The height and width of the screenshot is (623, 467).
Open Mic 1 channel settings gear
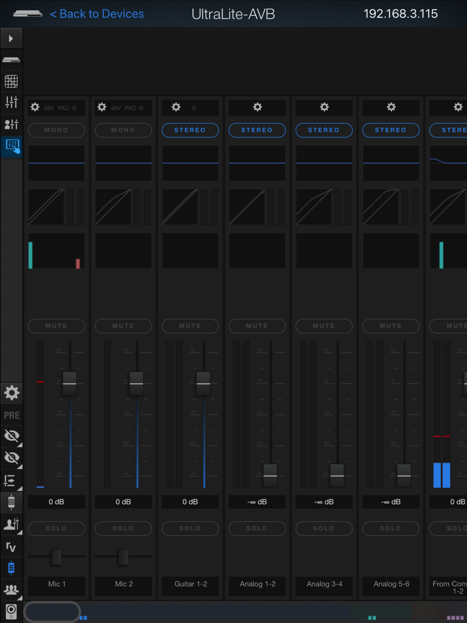tap(35, 107)
